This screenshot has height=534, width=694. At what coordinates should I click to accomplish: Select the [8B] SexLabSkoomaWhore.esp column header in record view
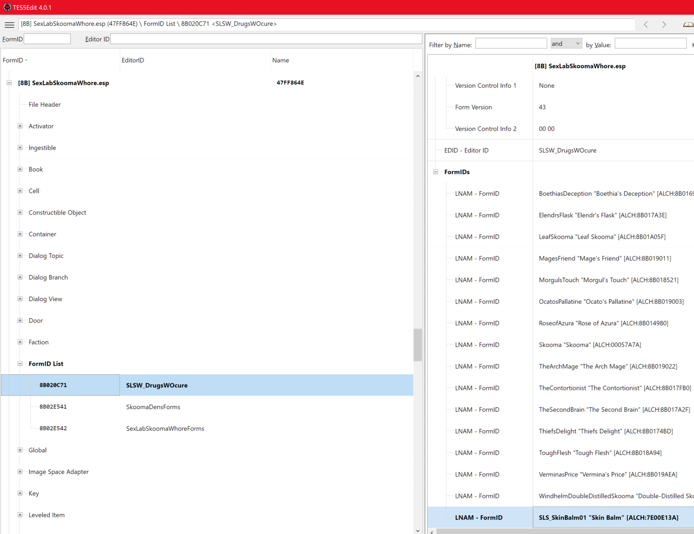pos(580,66)
